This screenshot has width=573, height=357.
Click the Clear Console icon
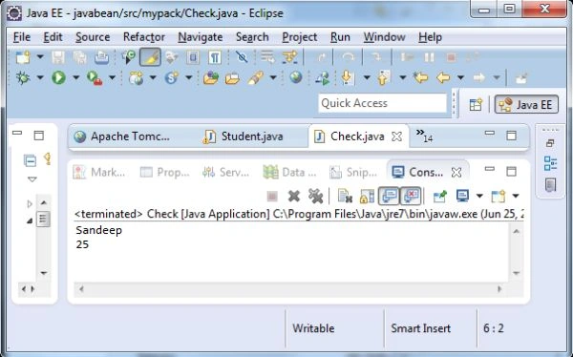click(x=345, y=197)
